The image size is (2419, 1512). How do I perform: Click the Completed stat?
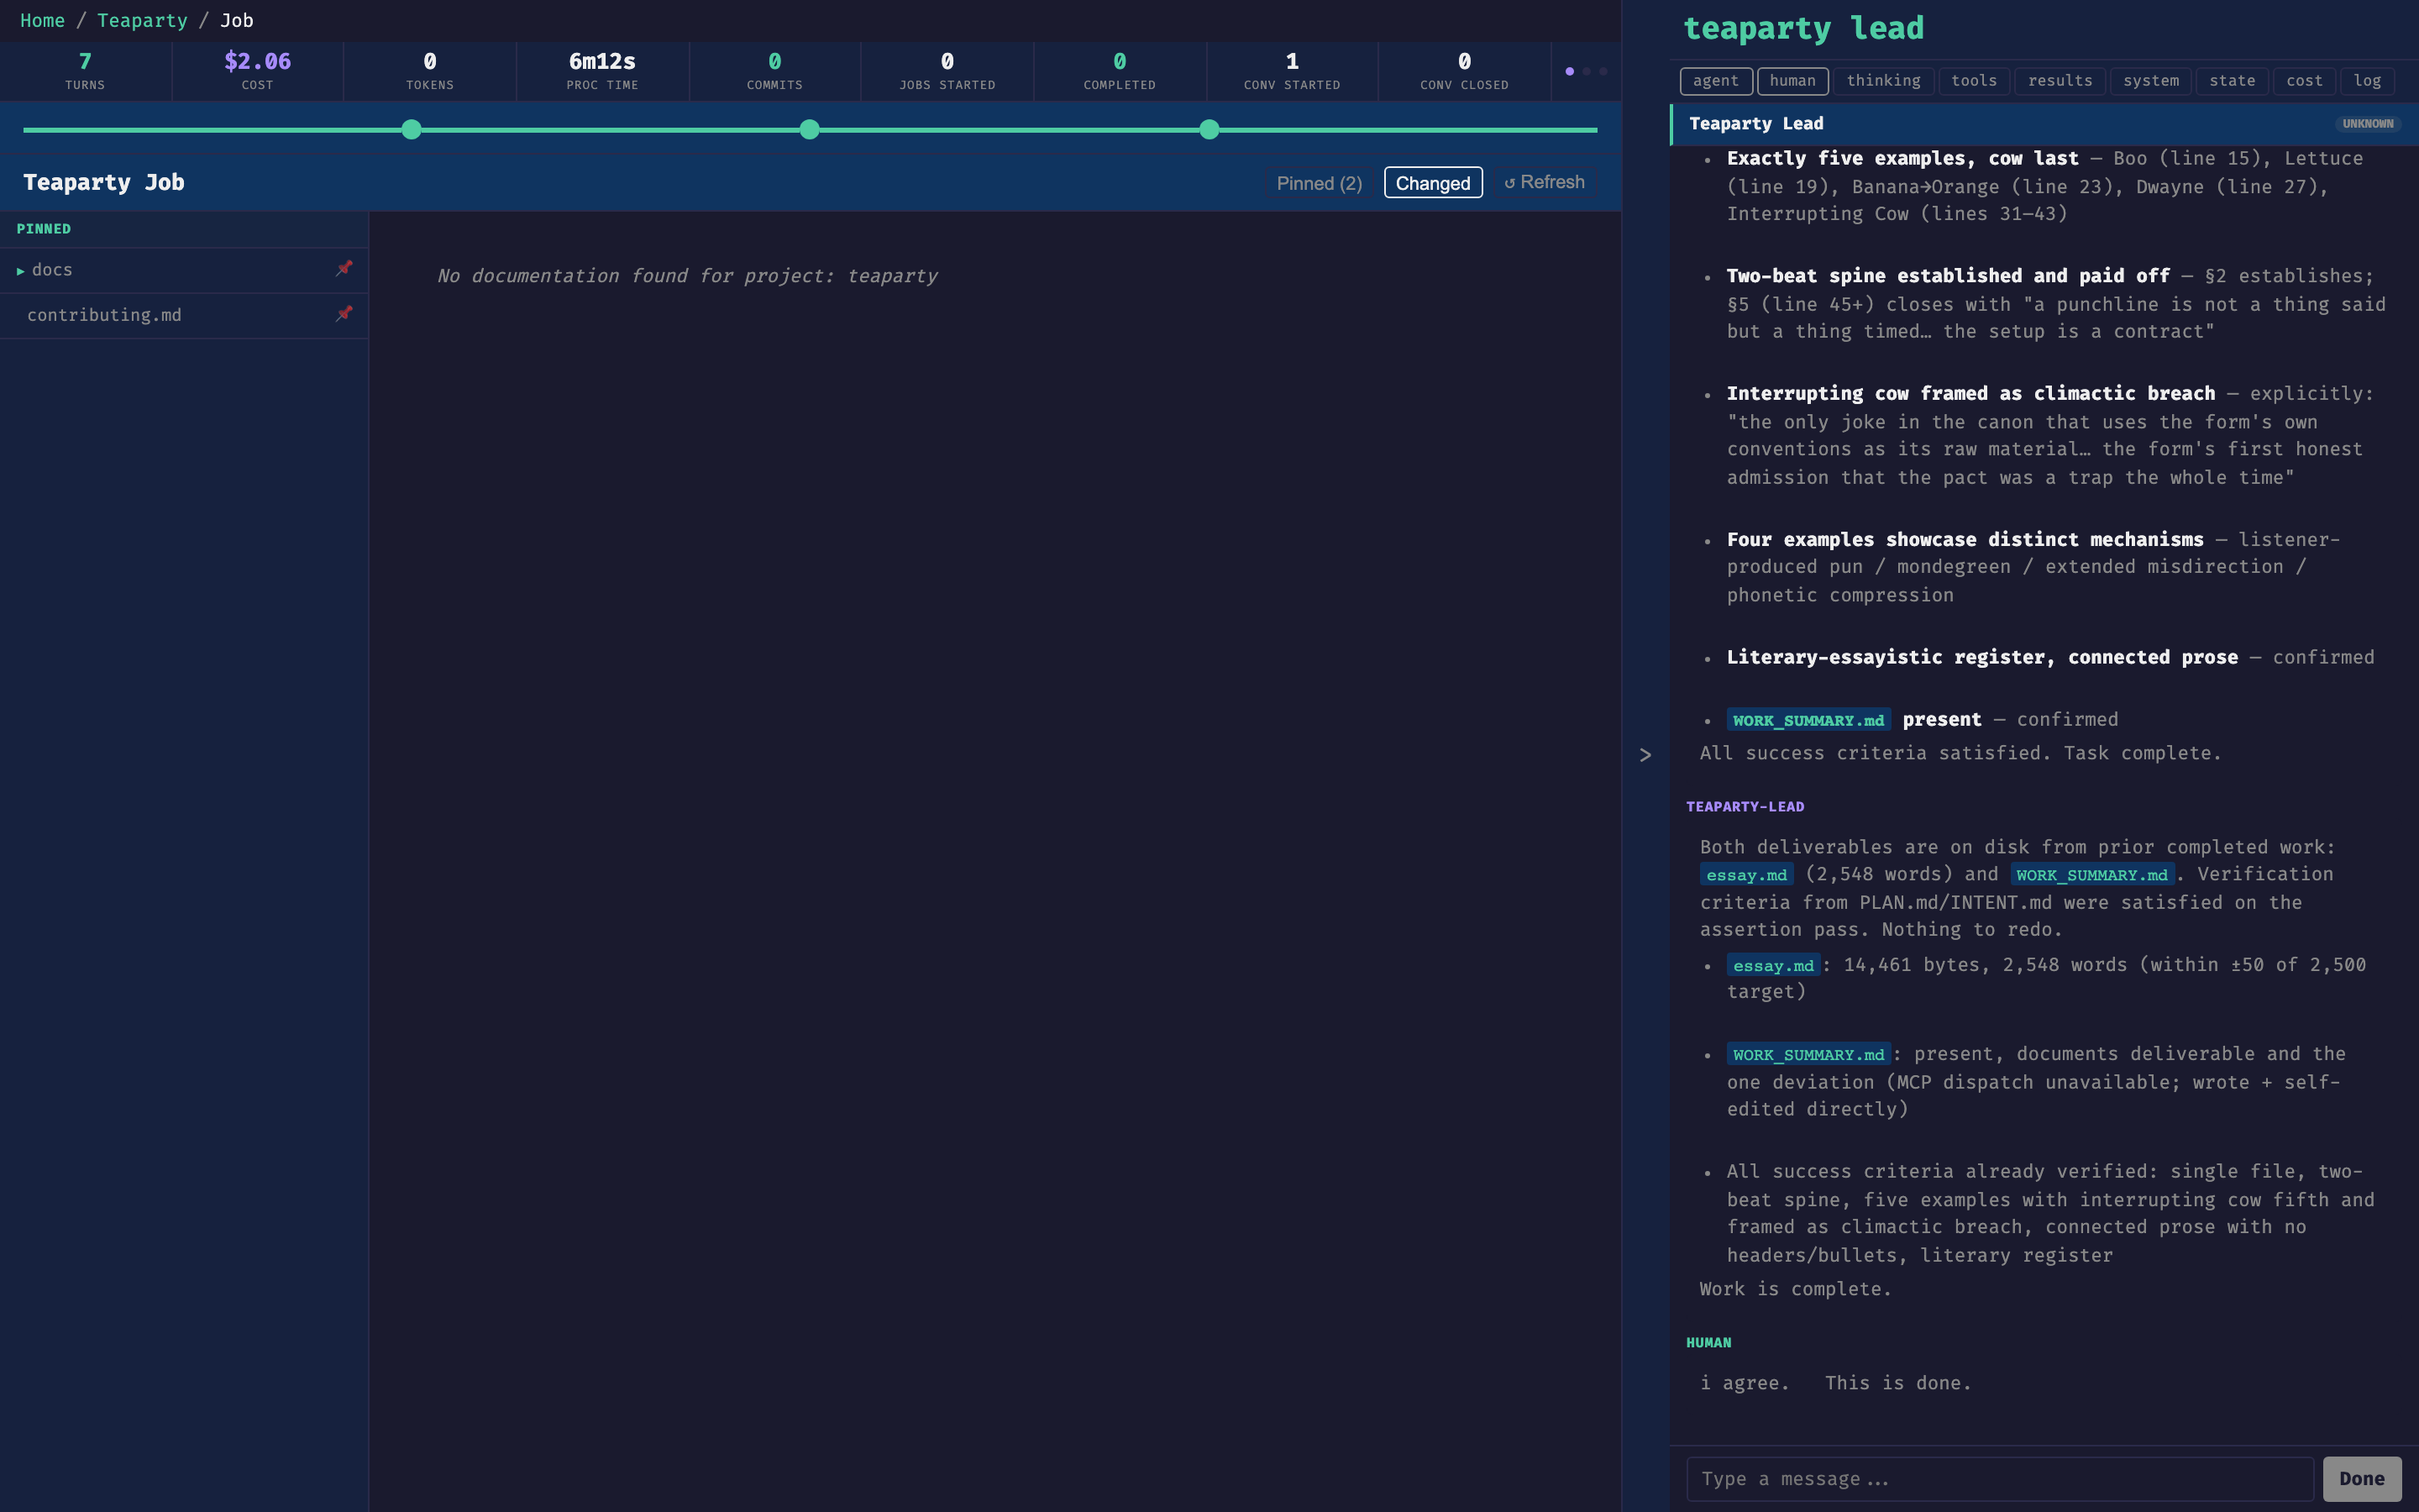click(x=1120, y=71)
